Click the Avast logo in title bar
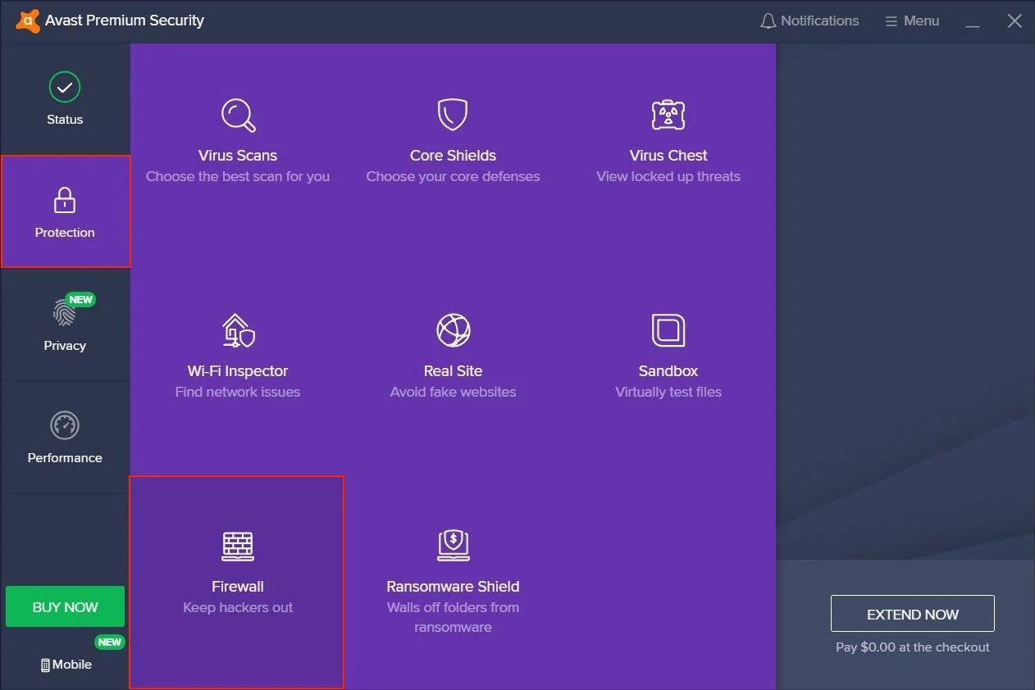This screenshot has height=690, width=1035. (27, 20)
